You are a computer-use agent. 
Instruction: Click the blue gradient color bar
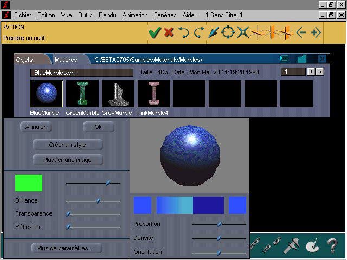point(175,205)
